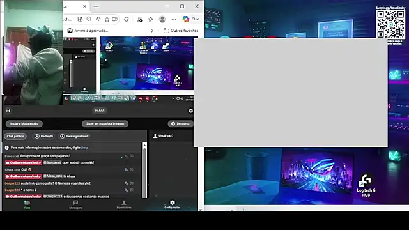The height and width of the screenshot is (230, 409).
Task: Click the mirror/flip video icon left of PARAR
Action: (8, 111)
